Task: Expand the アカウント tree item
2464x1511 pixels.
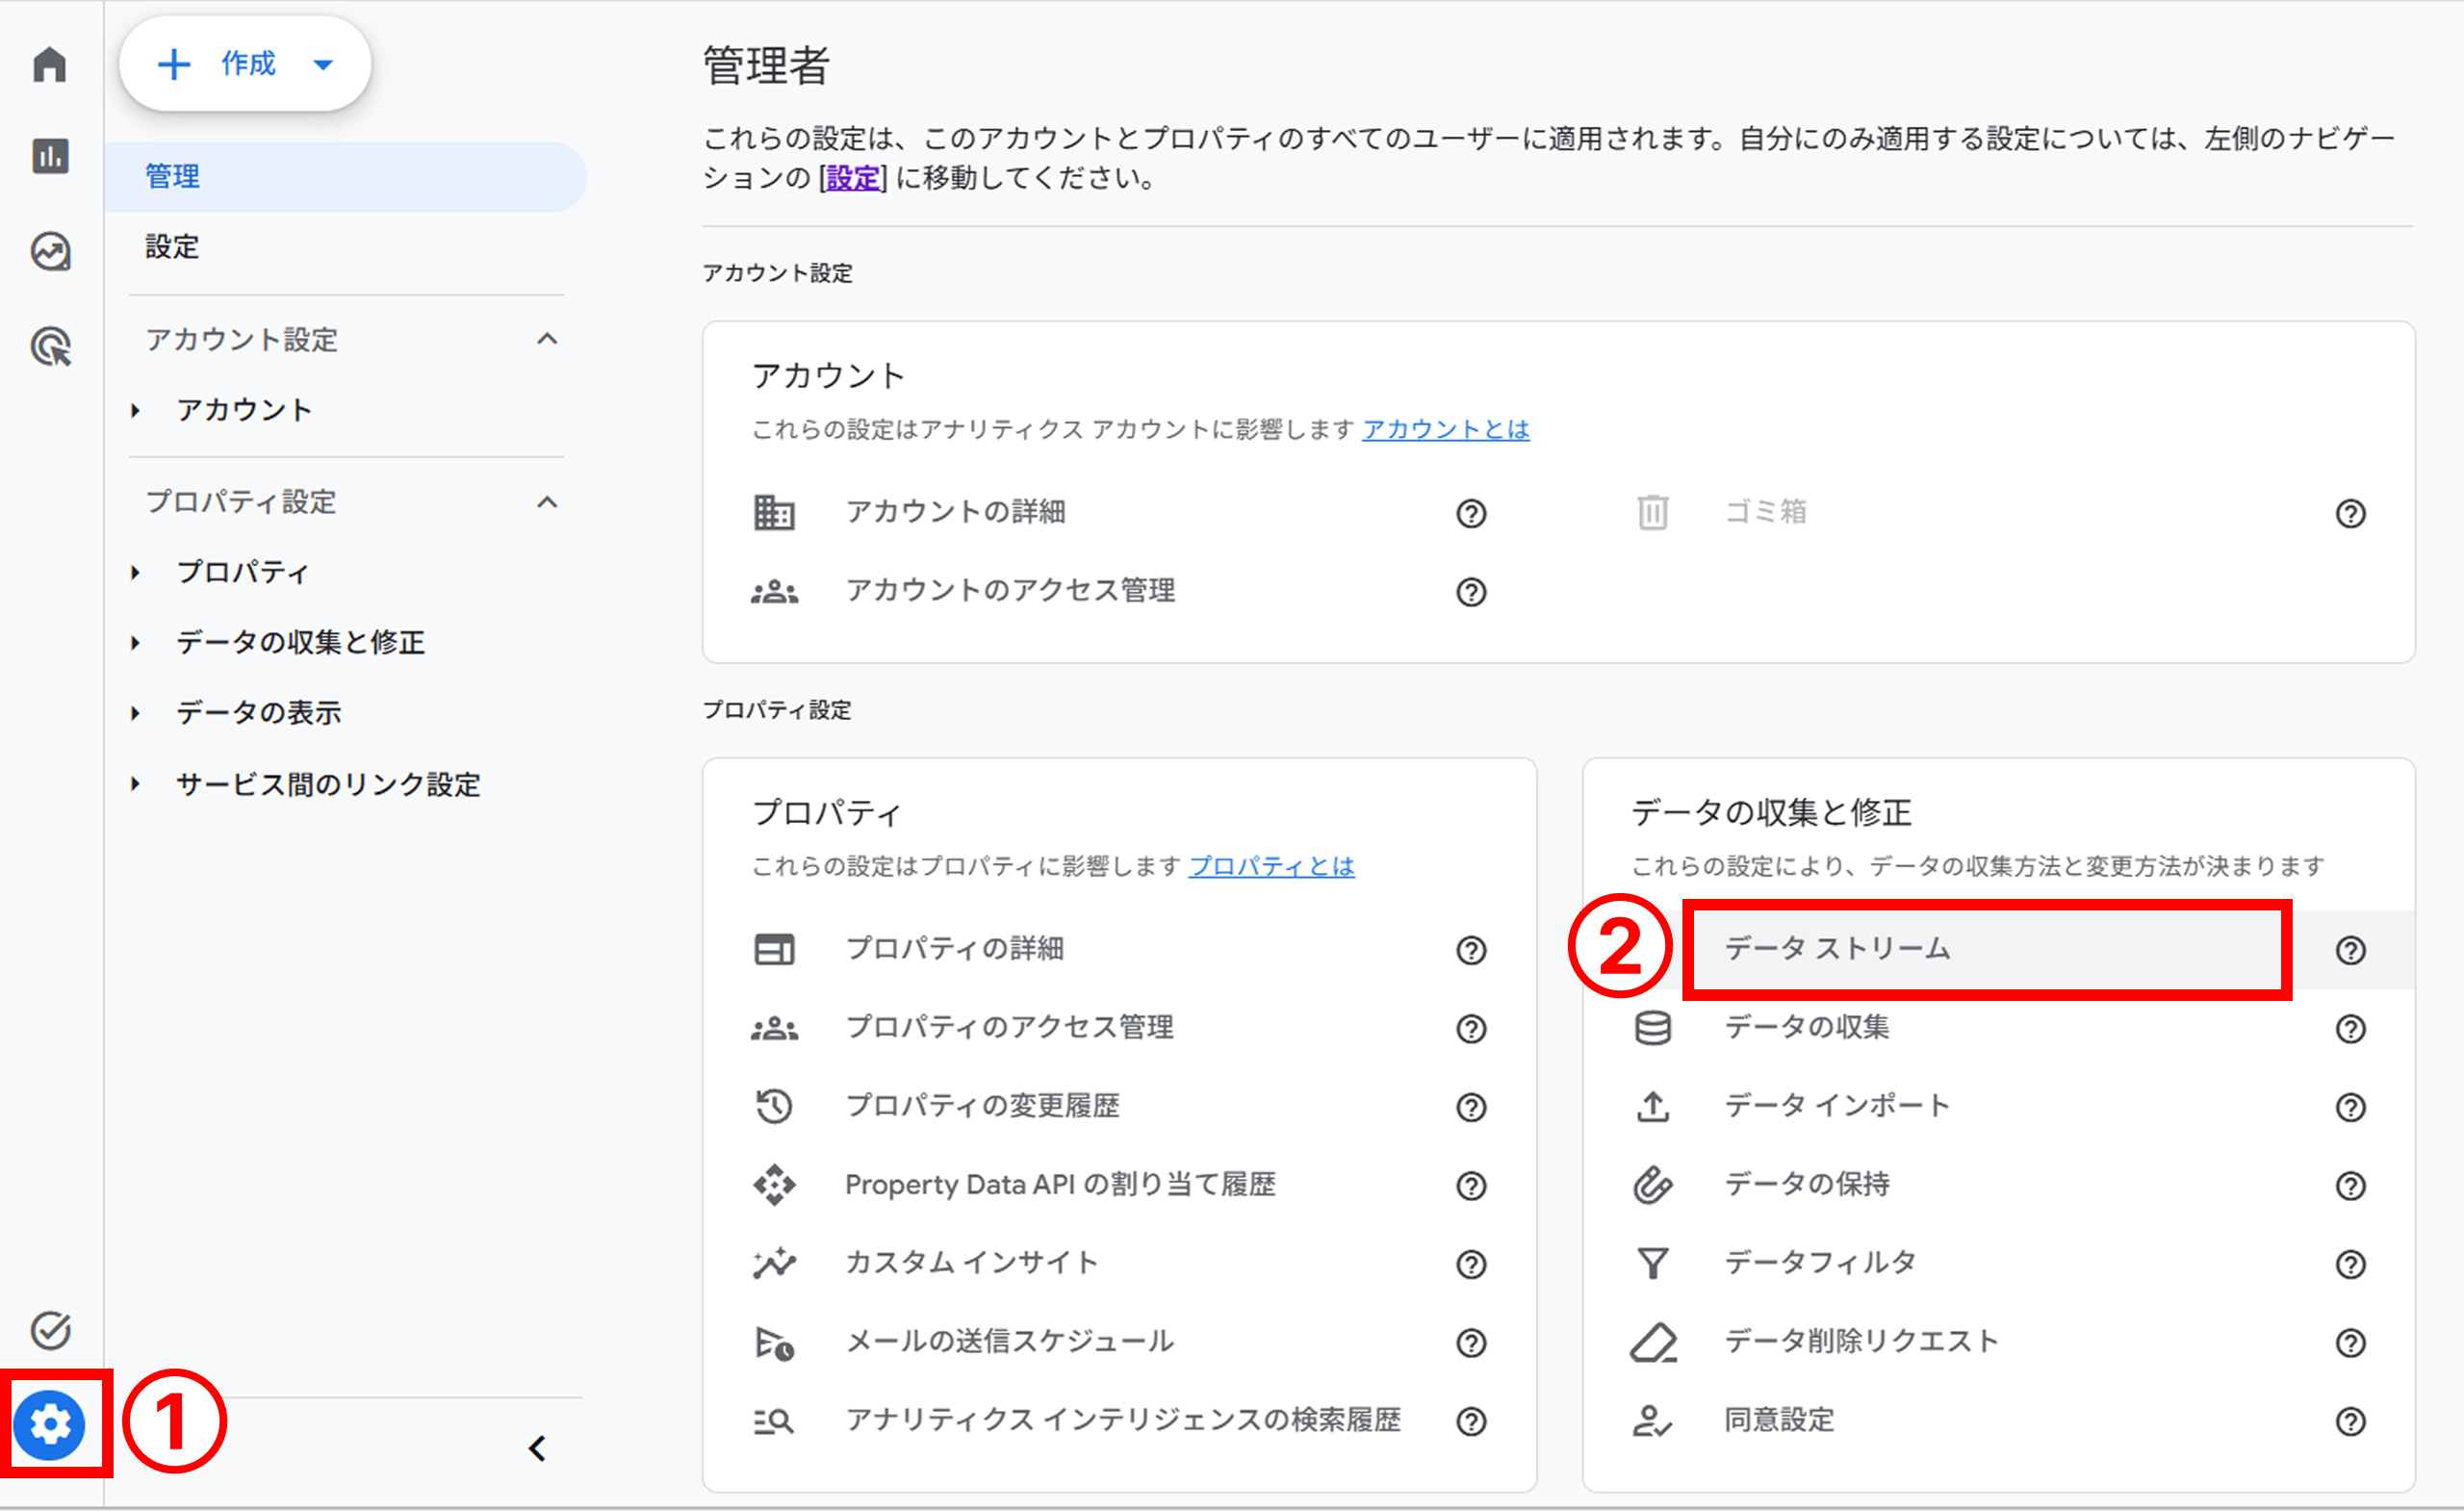Action: pos(135,411)
